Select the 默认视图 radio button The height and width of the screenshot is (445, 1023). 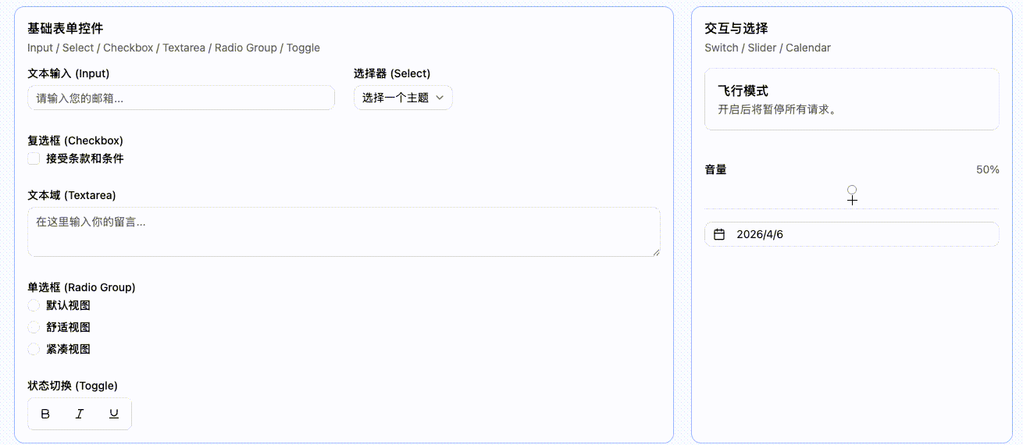pos(34,305)
